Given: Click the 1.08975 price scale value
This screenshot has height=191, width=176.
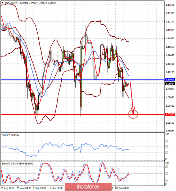Looking at the screenshot, I should click(170, 131).
